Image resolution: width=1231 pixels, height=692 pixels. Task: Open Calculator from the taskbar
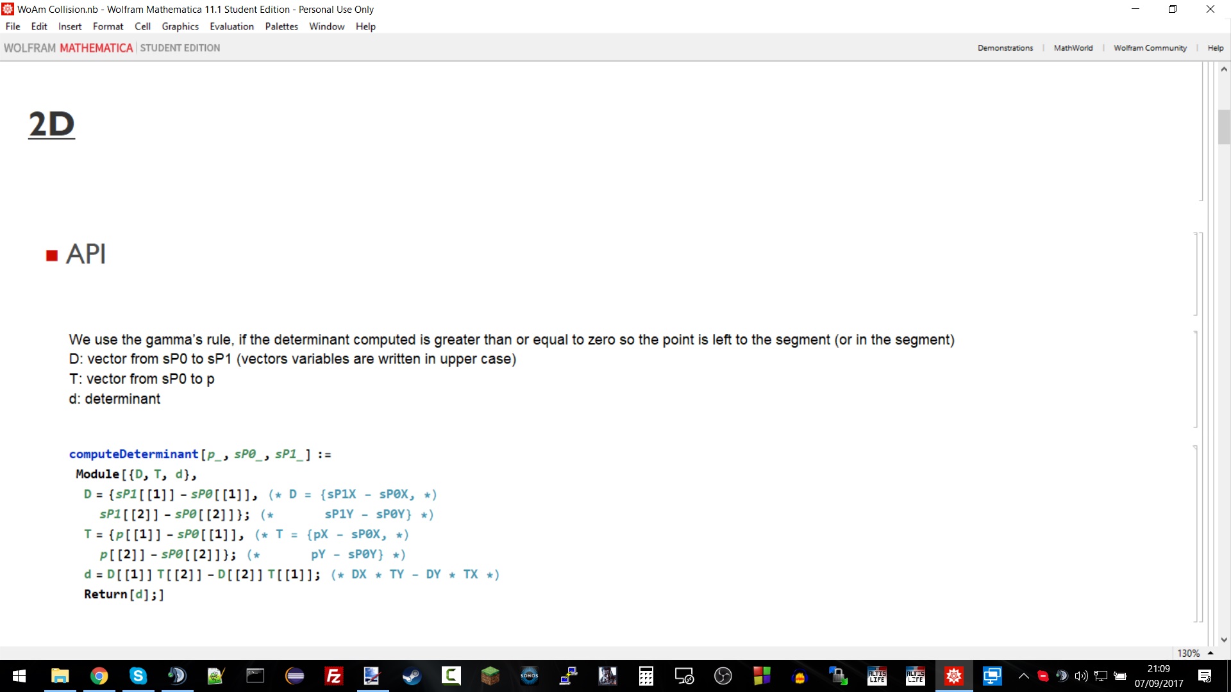[646, 676]
